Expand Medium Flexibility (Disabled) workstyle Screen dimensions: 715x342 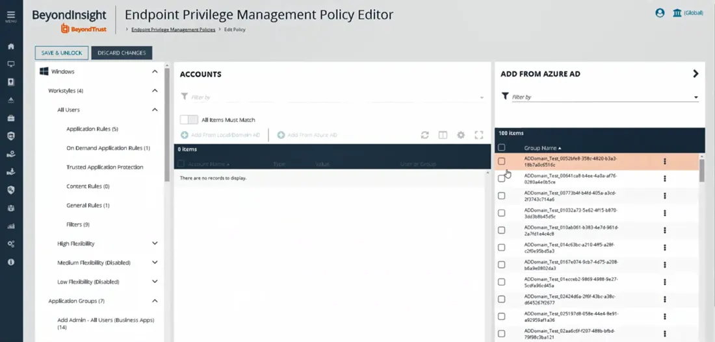click(x=155, y=263)
